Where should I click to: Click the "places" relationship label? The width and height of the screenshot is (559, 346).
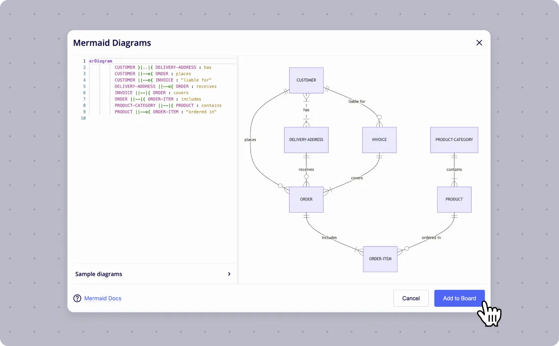(250, 139)
